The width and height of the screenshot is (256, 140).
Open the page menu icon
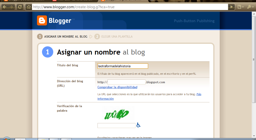coord(240,7)
